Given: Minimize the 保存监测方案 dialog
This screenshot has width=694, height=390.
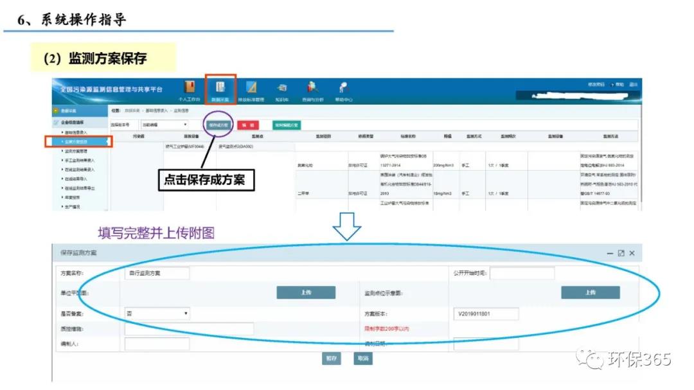Looking at the screenshot, I should click(610, 254).
